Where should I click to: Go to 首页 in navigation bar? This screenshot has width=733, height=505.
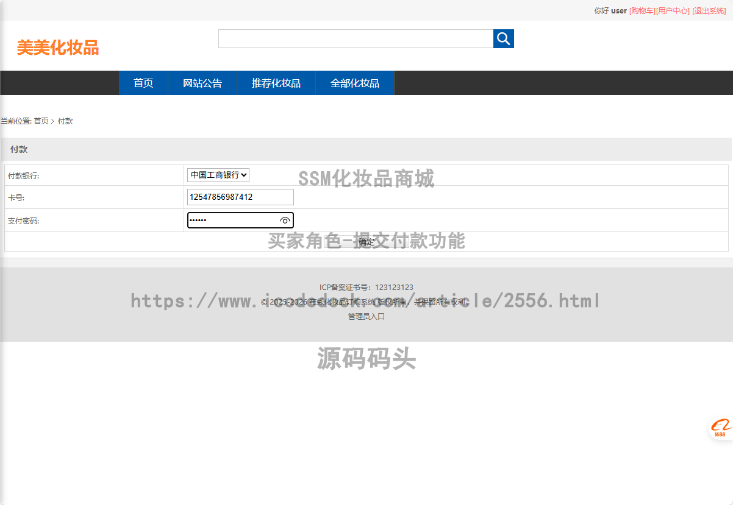[x=143, y=83]
